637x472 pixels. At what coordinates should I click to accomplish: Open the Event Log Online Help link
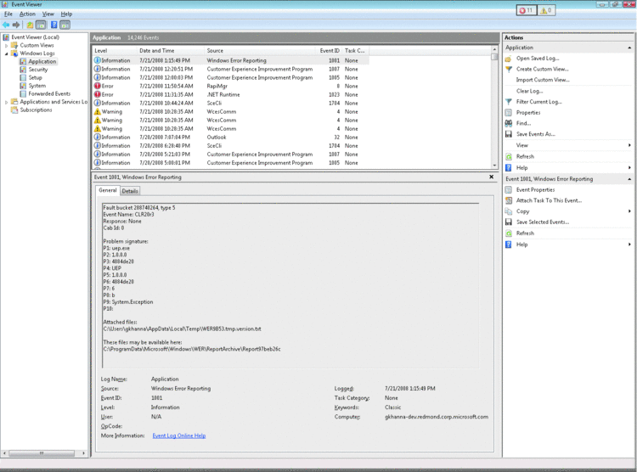[178, 435]
